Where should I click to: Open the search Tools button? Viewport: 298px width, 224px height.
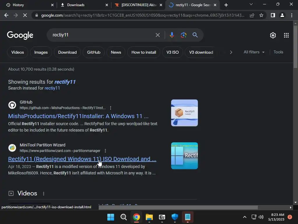pos(278,52)
